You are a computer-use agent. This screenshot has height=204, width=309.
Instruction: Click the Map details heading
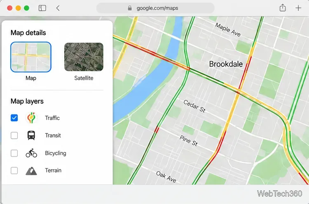[x=28, y=33]
